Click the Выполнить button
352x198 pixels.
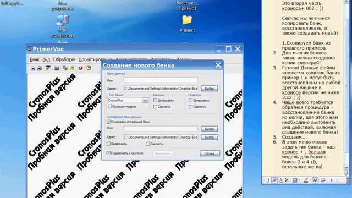coord(163,153)
